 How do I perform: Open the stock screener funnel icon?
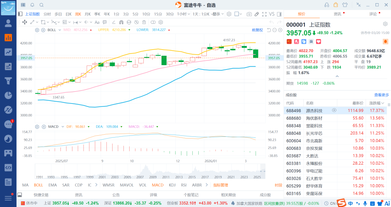(8, 81)
